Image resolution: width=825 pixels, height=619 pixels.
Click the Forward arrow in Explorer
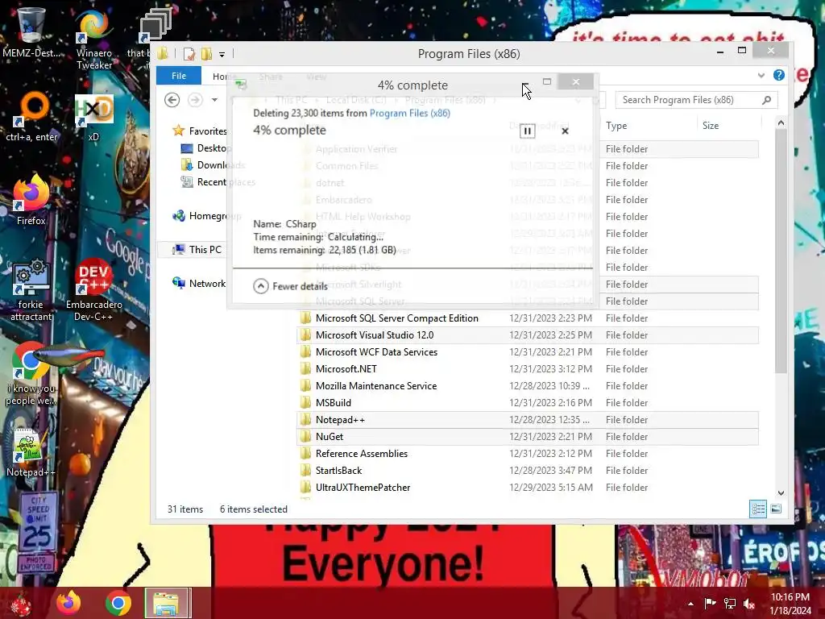(195, 99)
